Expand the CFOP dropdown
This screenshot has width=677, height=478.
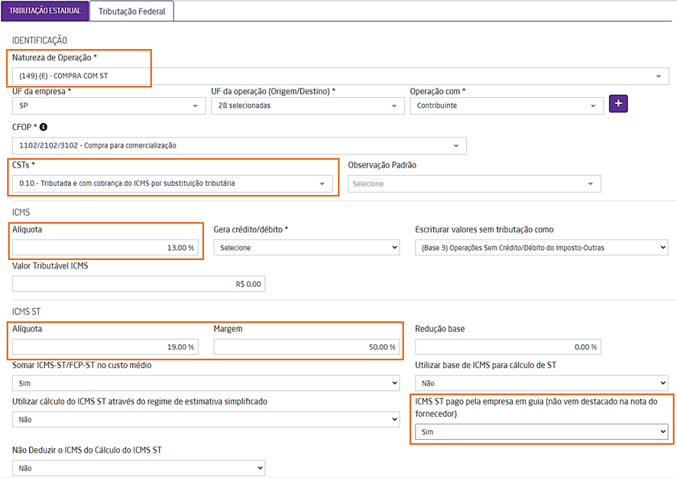coord(239,145)
